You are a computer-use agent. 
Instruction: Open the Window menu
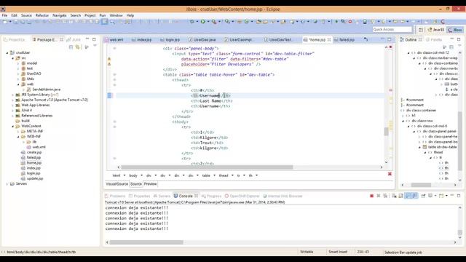pos(116,15)
